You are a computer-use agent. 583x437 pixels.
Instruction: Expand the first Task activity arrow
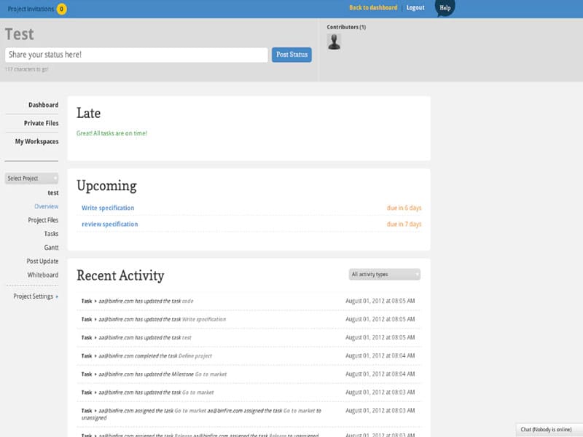(95, 301)
